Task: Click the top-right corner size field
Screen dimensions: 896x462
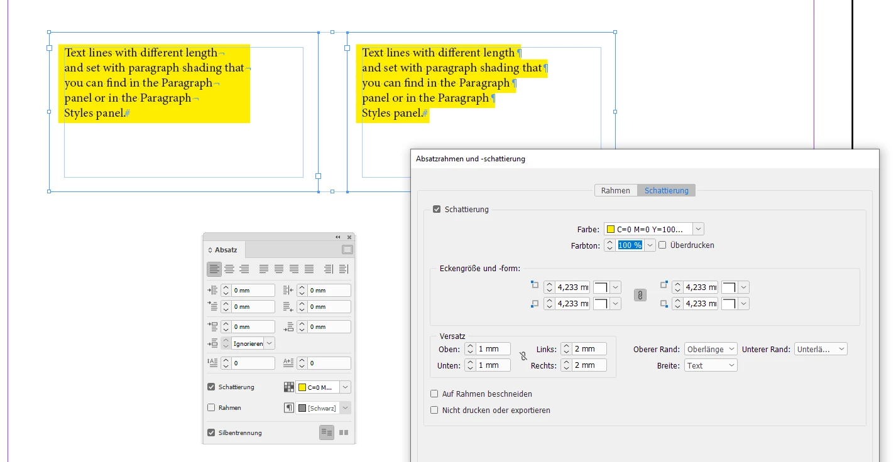Action: click(x=701, y=287)
